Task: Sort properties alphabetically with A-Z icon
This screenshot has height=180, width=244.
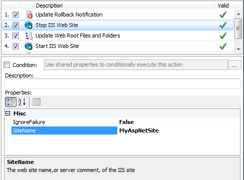Action: [22, 102]
